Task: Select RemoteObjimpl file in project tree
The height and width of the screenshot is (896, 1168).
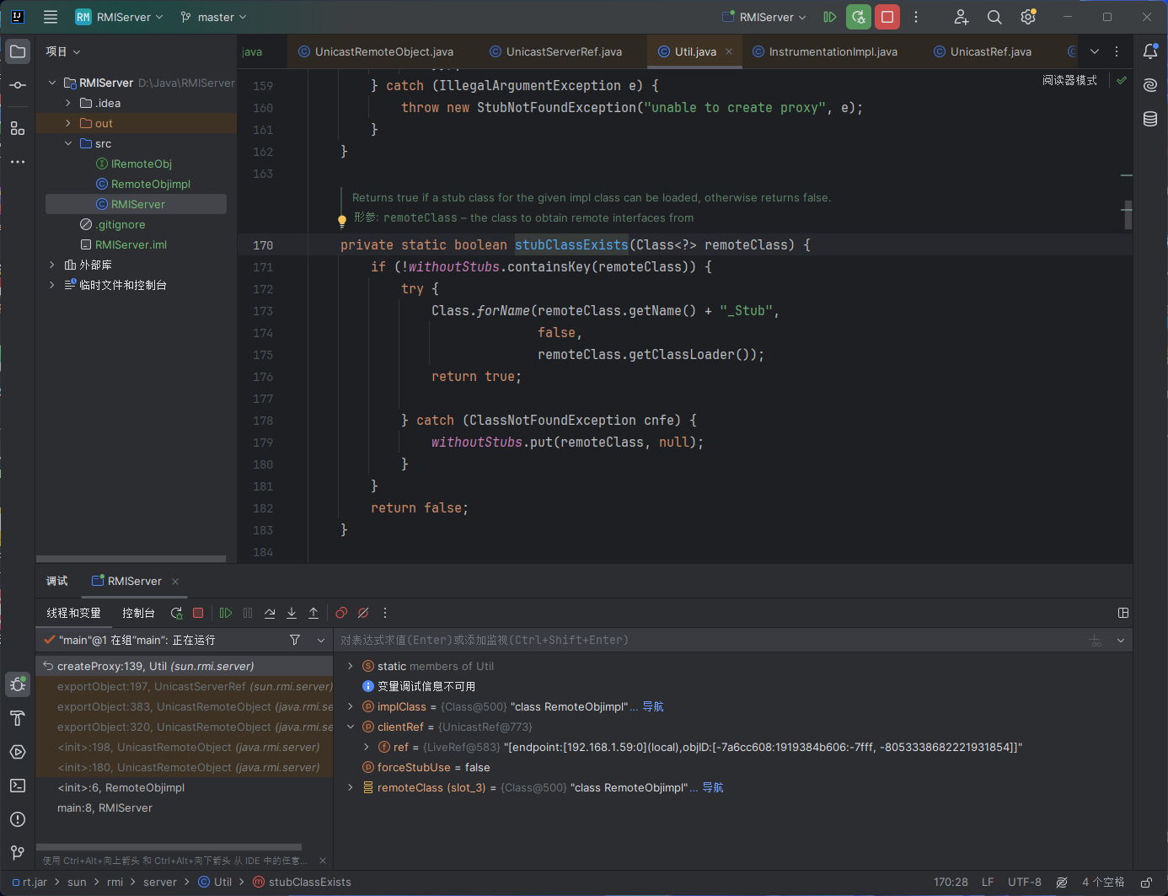Action: 150,184
